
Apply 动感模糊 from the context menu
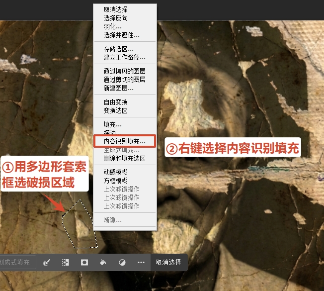115,172
